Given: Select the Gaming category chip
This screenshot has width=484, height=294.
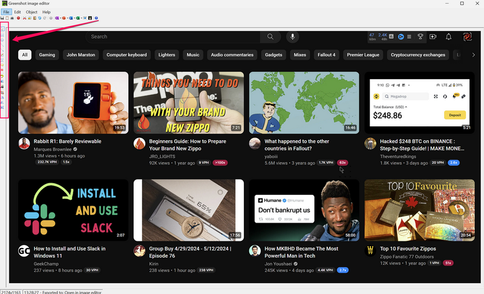Looking at the screenshot, I should [47, 55].
